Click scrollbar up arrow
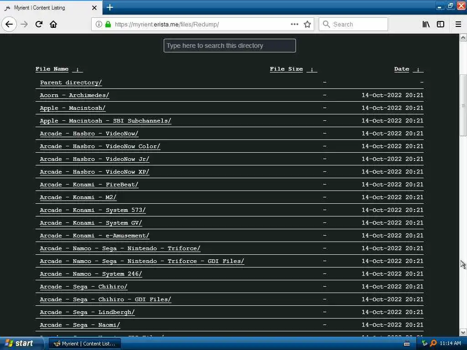This screenshot has width=467, height=350. (463, 37)
